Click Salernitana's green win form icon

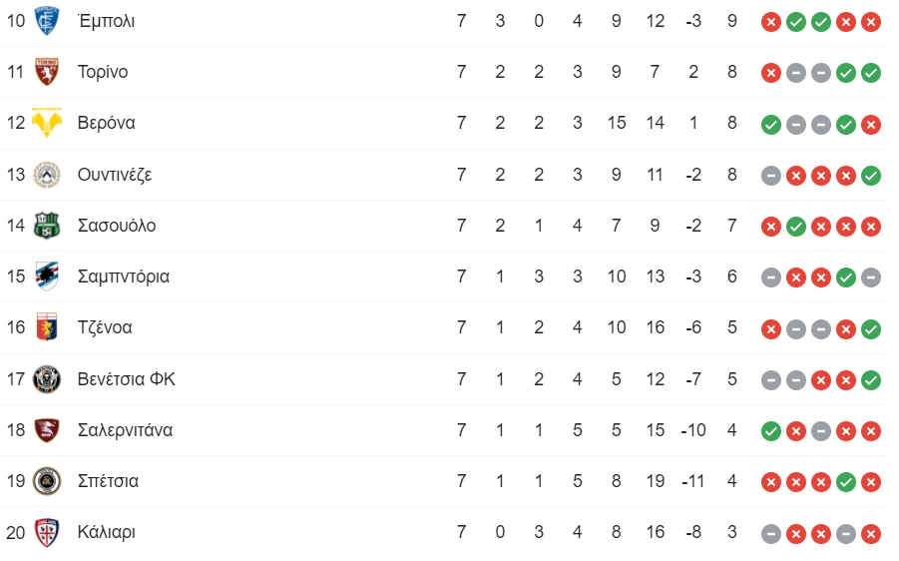coord(770,431)
